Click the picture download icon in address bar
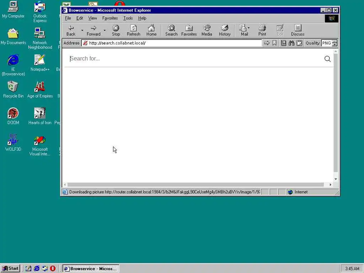The image size is (364, 273). [x=283, y=43]
